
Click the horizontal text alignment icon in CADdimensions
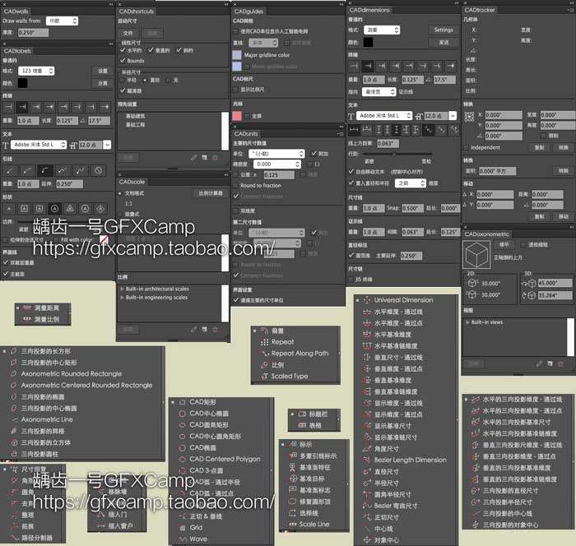(x=354, y=129)
